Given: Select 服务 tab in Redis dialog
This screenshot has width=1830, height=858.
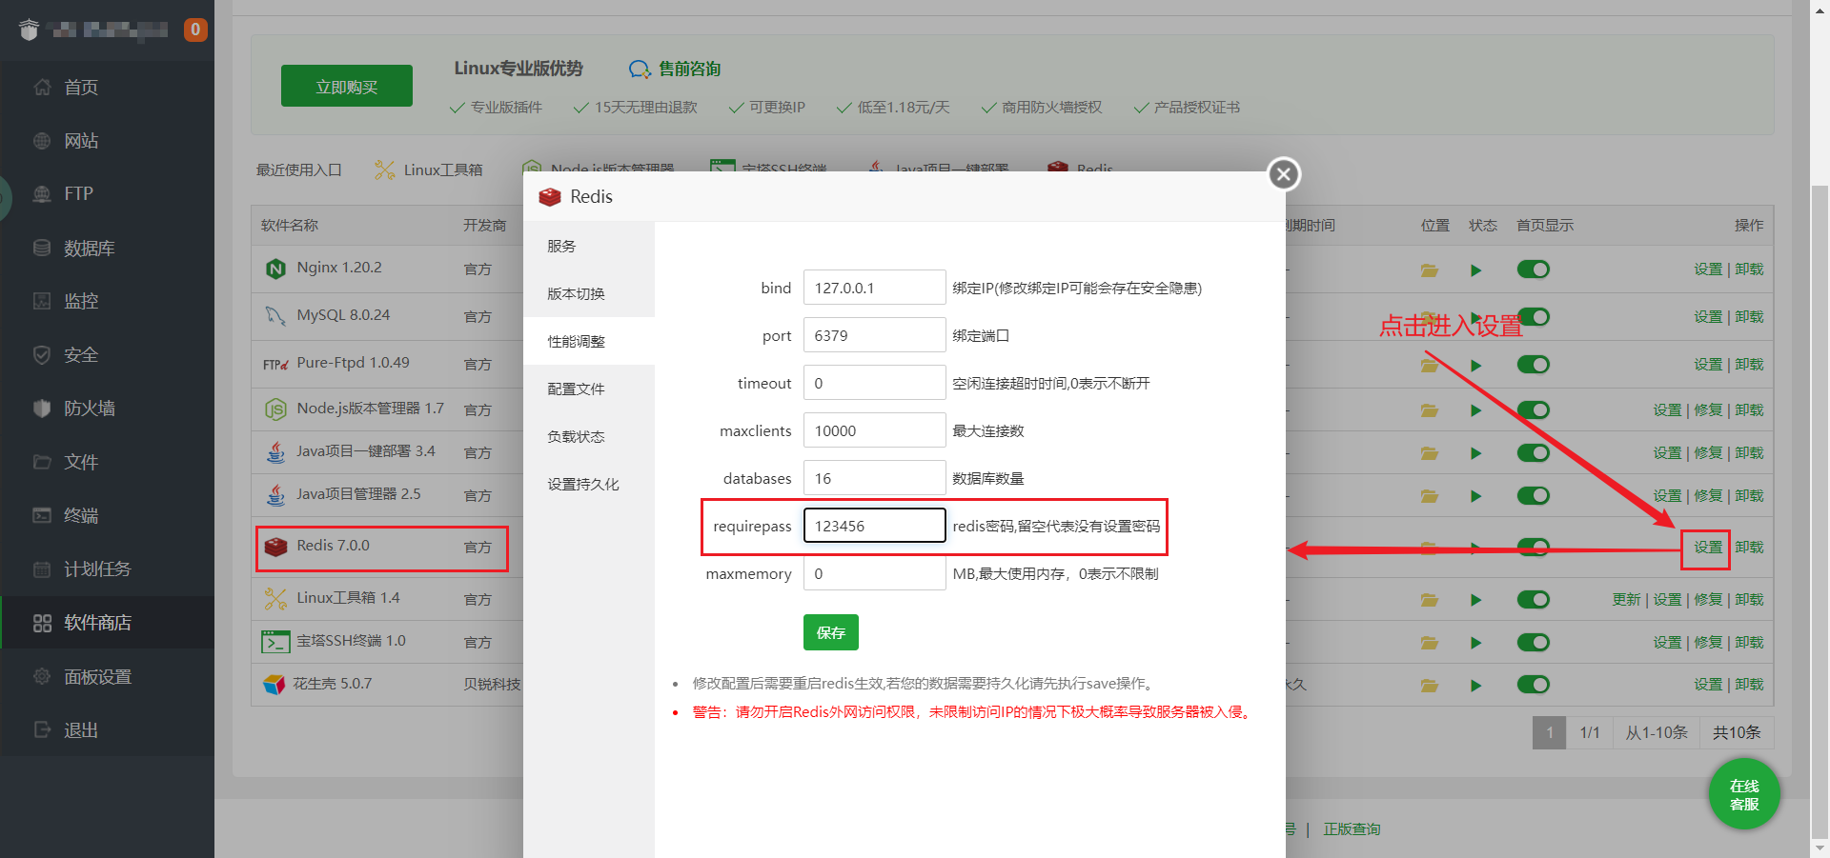Looking at the screenshot, I should tap(589, 246).
